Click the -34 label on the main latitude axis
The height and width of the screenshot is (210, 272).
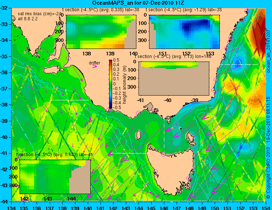(x=4, y=40)
